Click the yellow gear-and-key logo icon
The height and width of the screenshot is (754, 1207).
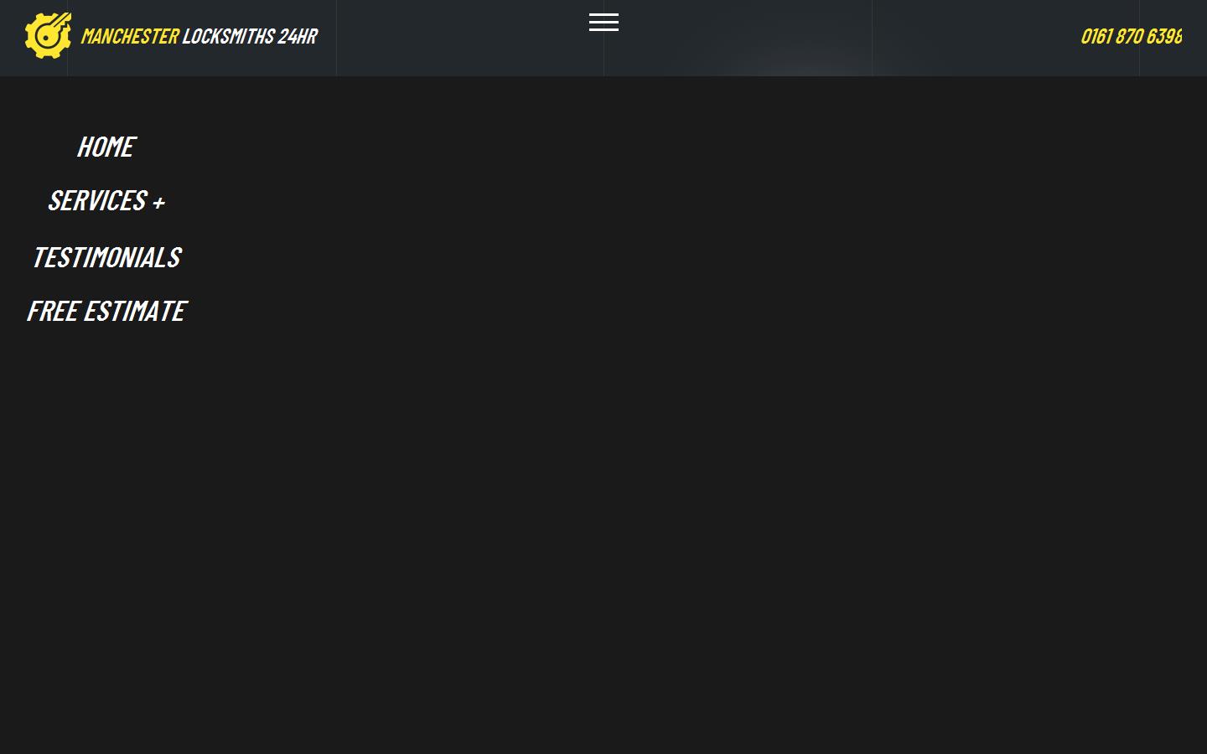click(x=48, y=35)
